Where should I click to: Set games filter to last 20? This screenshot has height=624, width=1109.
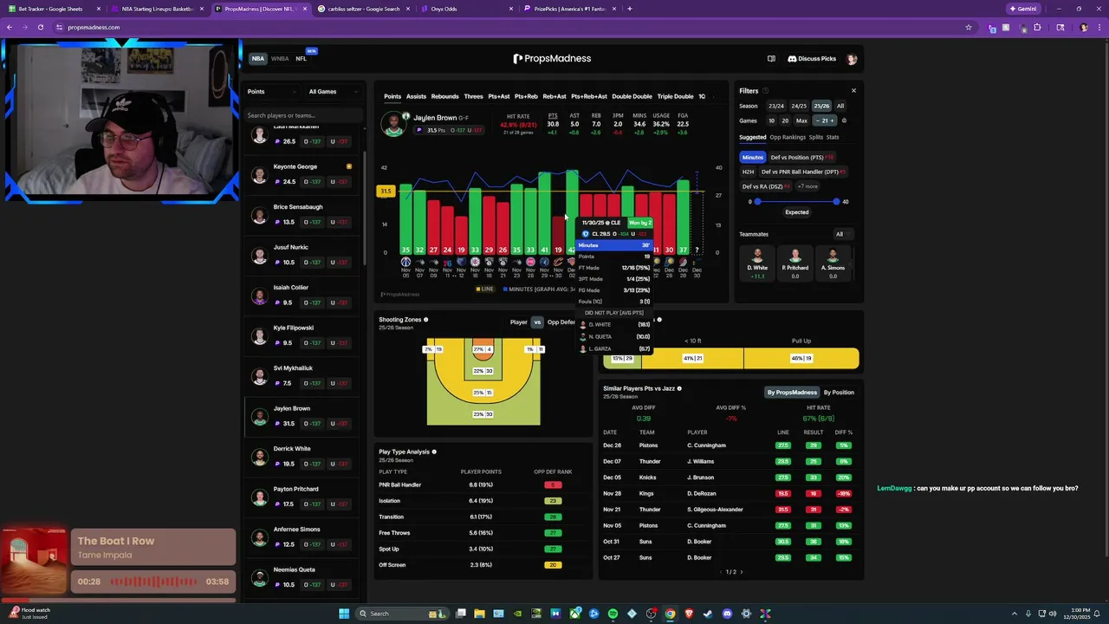pos(785,120)
